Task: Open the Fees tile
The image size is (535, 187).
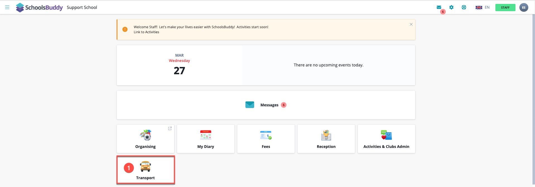Action: 266,139
